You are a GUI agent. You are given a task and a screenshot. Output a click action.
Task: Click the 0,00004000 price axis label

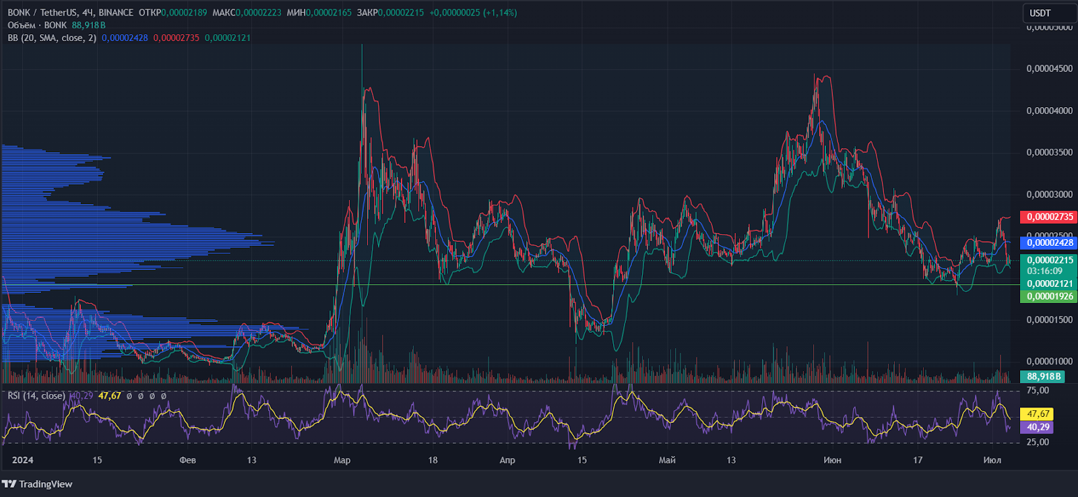click(1050, 110)
